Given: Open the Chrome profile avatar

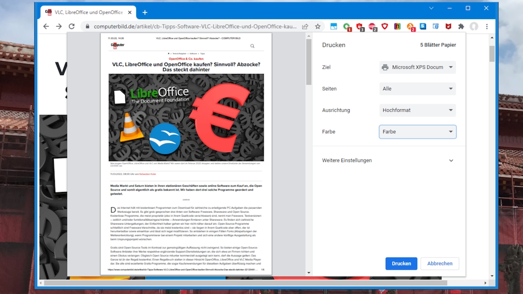Looking at the screenshot, I should [474, 26].
